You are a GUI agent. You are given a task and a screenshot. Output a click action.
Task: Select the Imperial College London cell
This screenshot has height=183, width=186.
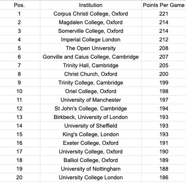91,39
